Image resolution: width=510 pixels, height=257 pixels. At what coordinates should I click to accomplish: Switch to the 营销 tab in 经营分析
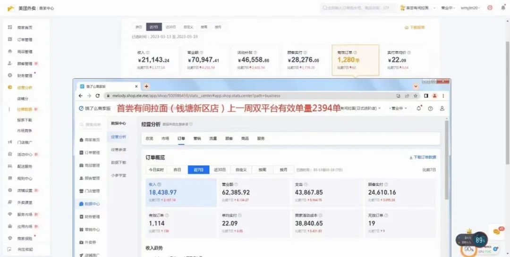(x=197, y=139)
